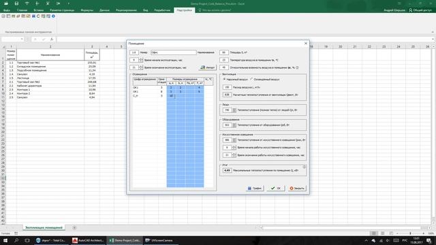The width and height of the screenshot is (436, 245).
Task: Select the Эксплікация помещений sheet tab
Action: coord(44,228)
